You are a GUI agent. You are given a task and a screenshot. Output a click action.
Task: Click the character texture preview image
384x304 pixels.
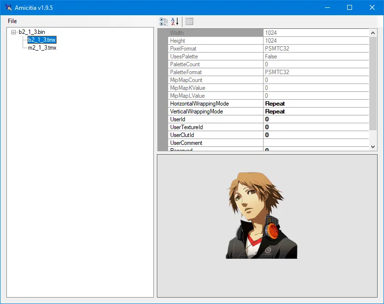pyautogui.click(x=261, y=215)
